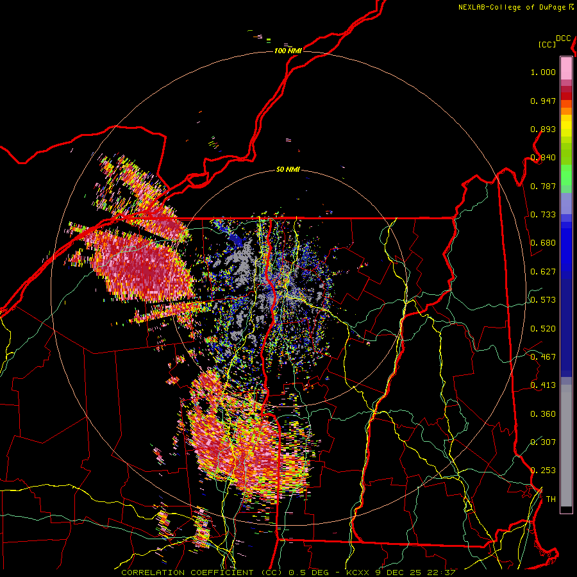This screenshot has width=577, height=577.
Task: Click the 22:37 timestamp in the caption
Action: (x=441, y=573)
